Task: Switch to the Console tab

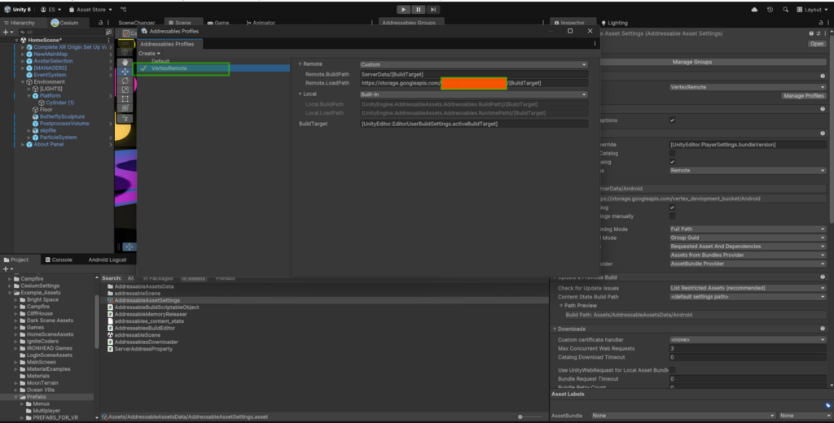Action: coord(62,259)
